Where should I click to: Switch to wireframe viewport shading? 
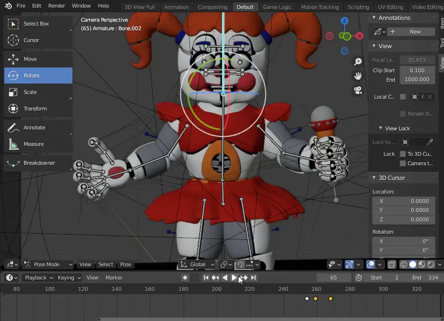(x=404, y=264)
